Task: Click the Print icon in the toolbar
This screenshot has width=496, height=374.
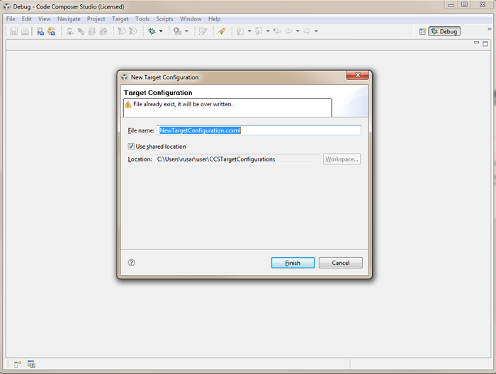Action: pos(25,31)
